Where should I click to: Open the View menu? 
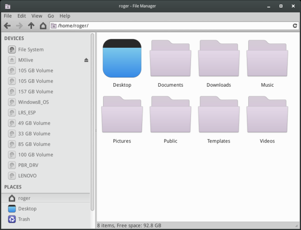[37, 16]
